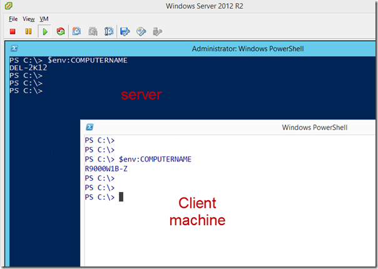Viewport: 378px width, 269px height.
Task: Click the grayed plug toolbar icon
Action: [x=157, y=31]
